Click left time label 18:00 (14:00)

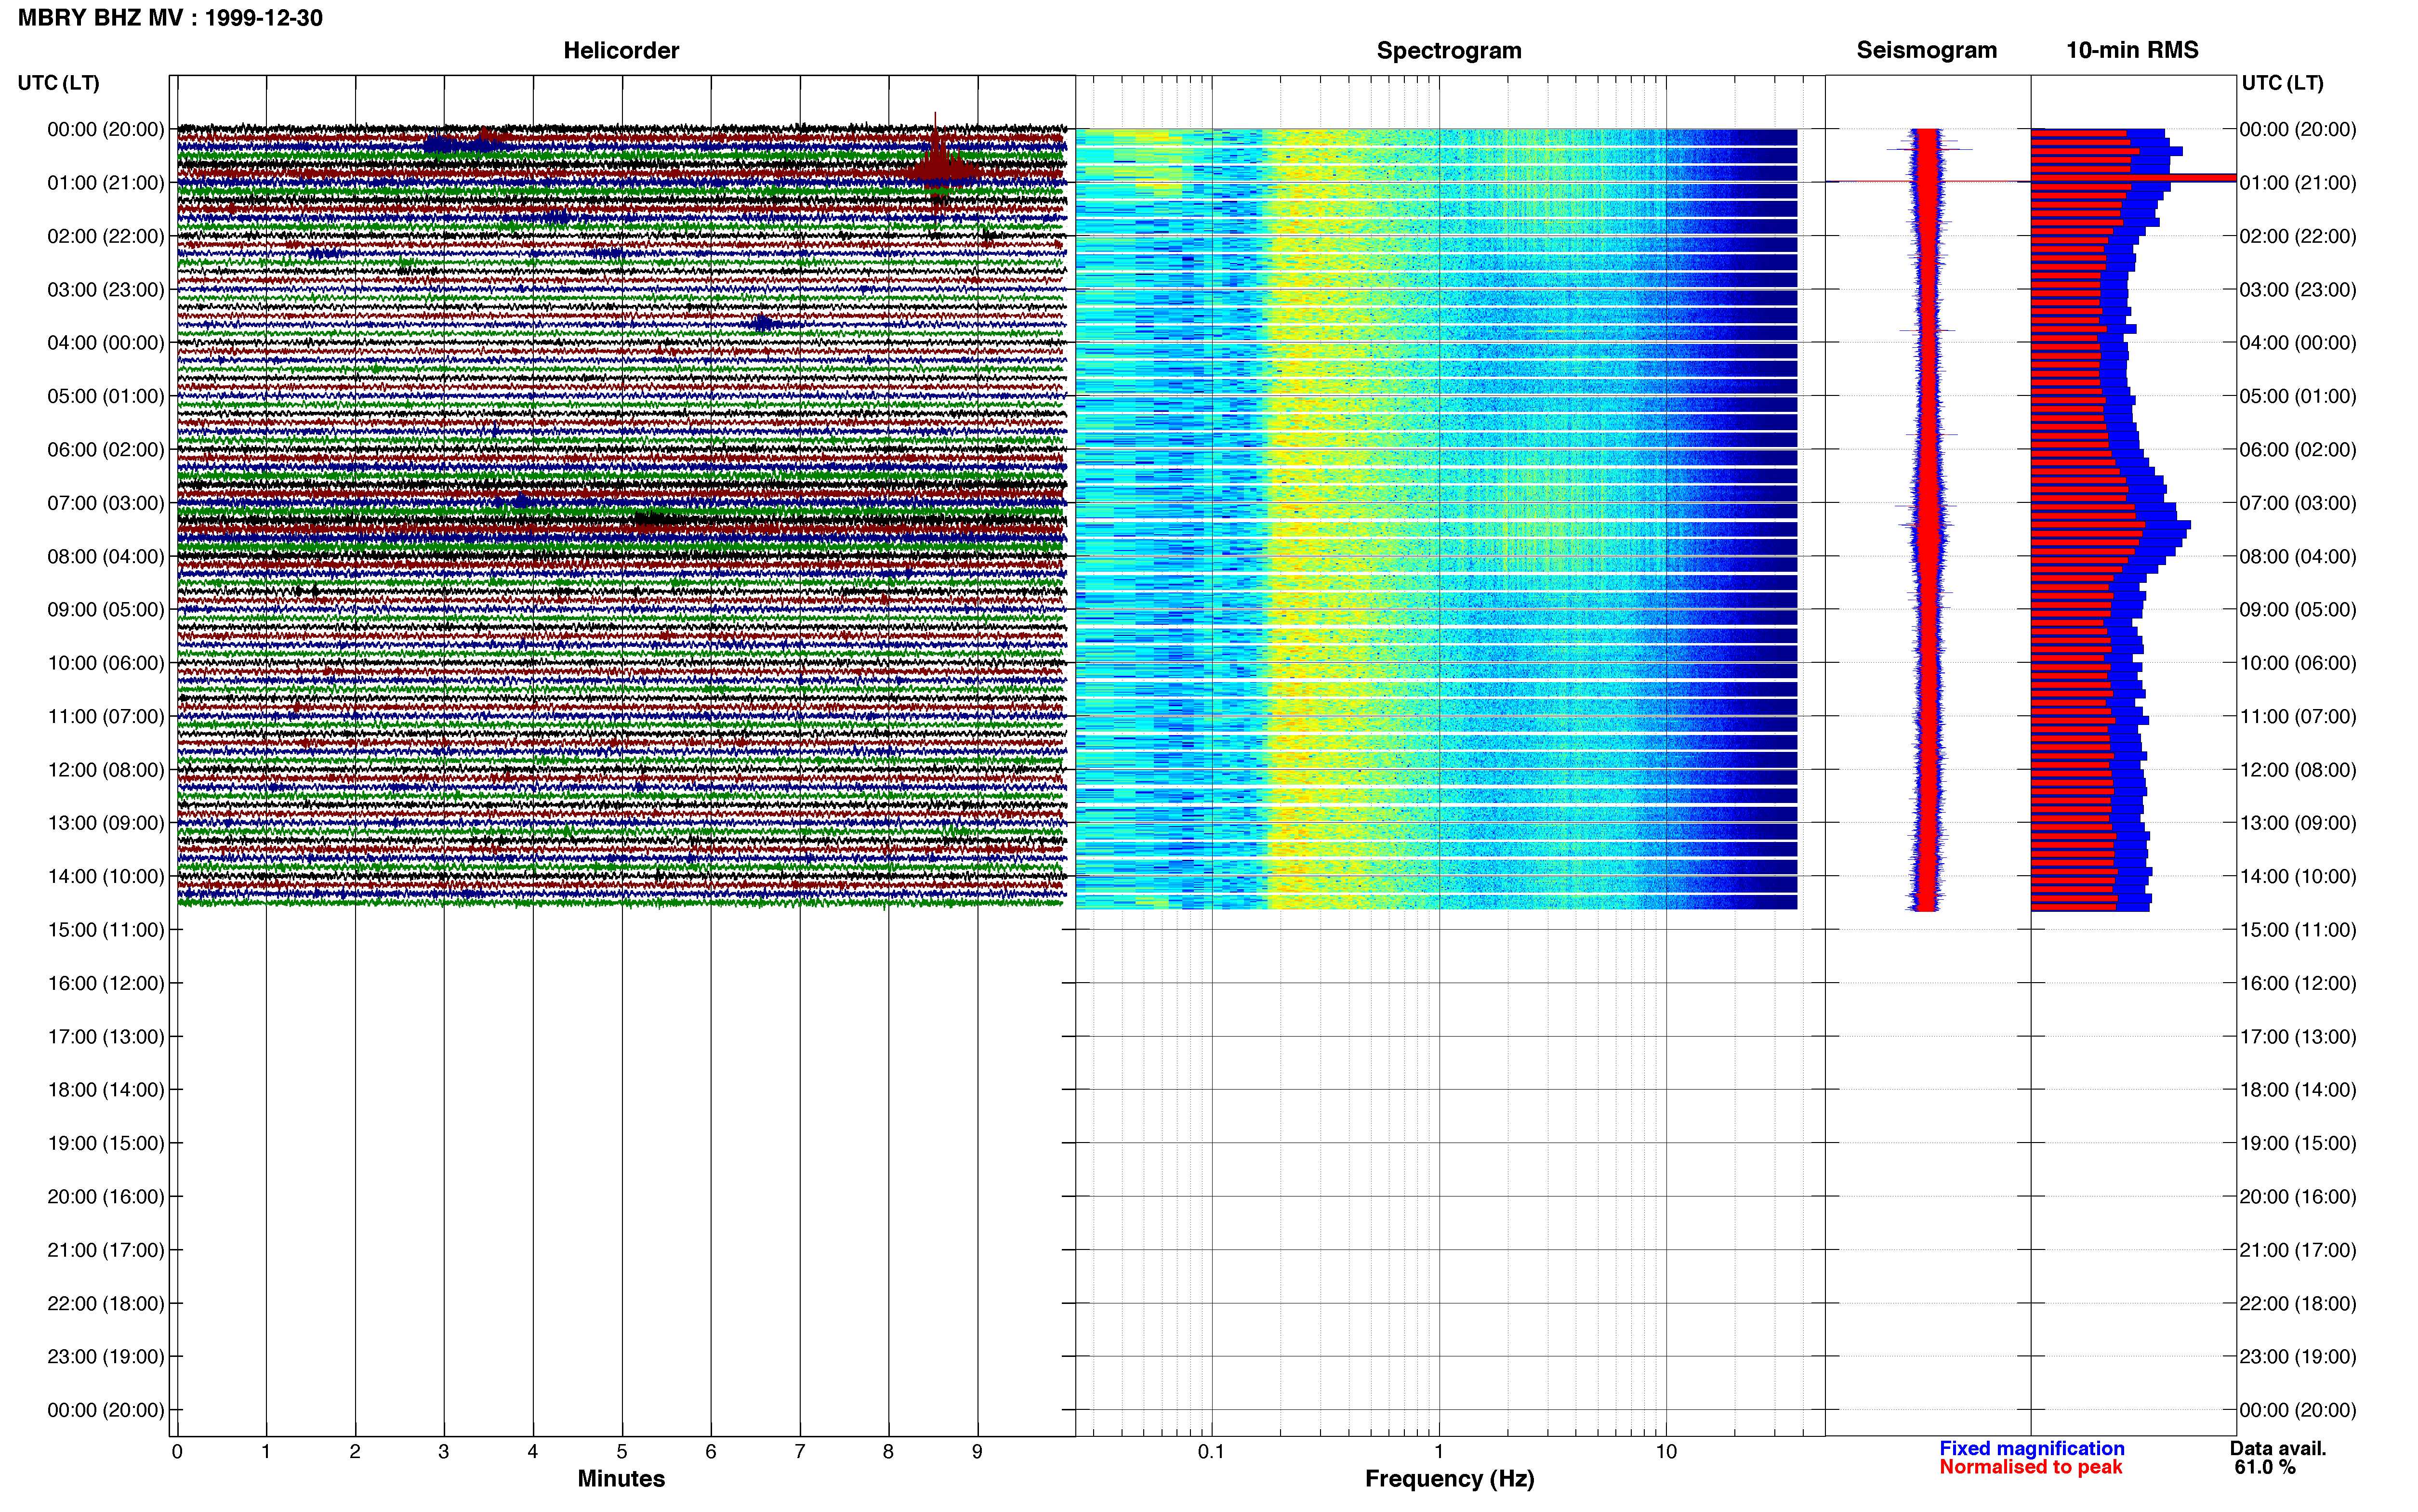point(106,1090)
